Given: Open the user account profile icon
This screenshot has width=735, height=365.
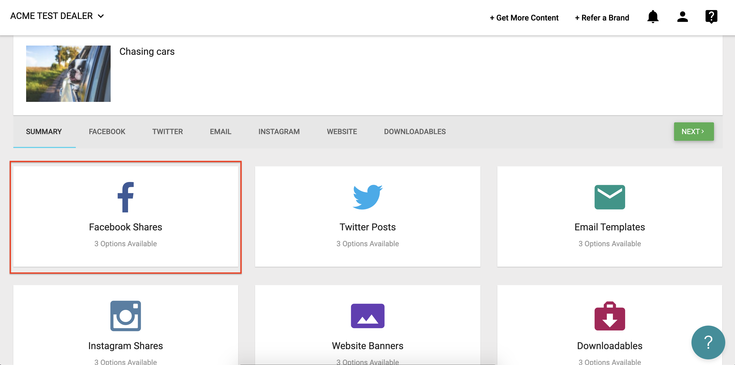Looking at the screenshot, I should coord(682,17).
